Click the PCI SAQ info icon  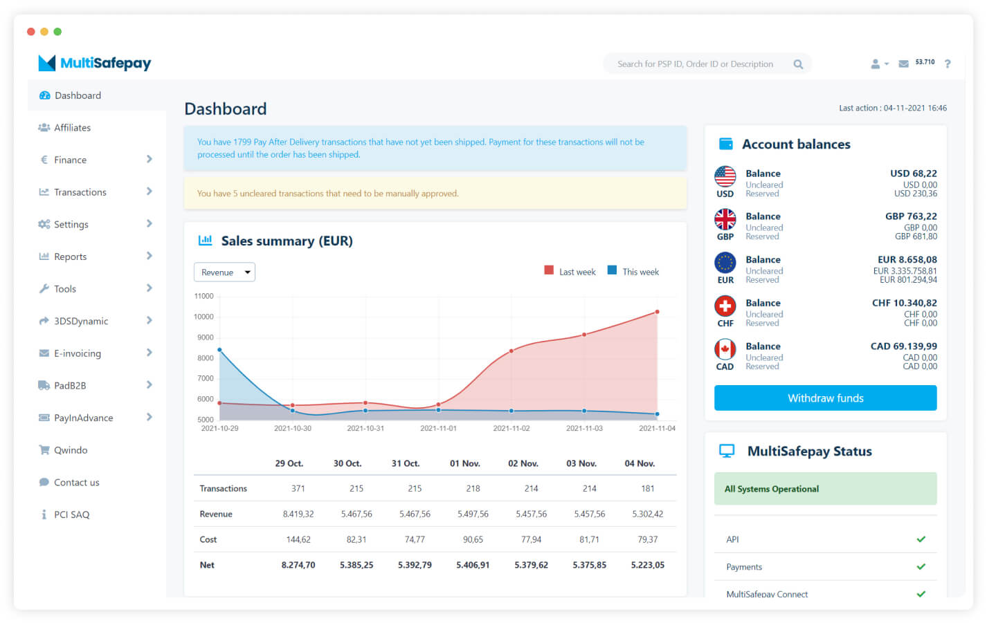[44, 514]
